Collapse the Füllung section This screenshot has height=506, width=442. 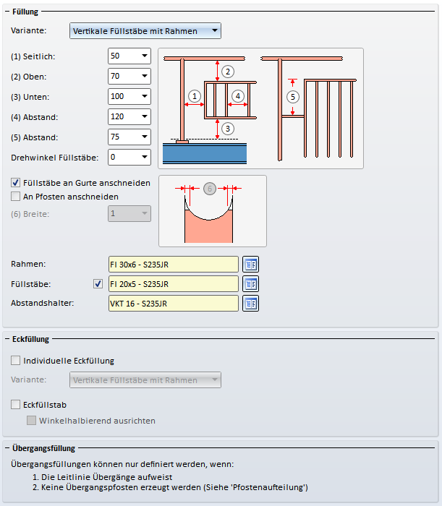(x=7, y=12)
